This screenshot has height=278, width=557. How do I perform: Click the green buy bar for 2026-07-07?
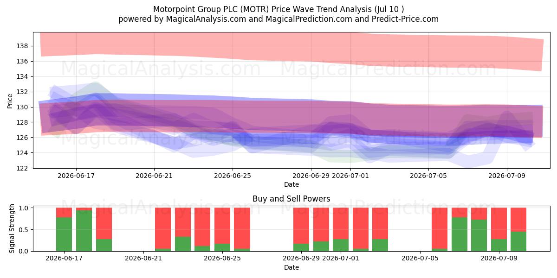coord(460,234)
